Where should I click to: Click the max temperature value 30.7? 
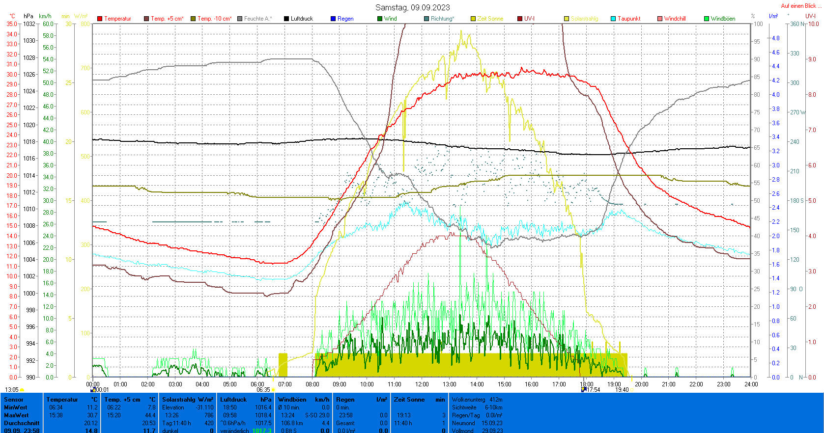tap(92, 415)
